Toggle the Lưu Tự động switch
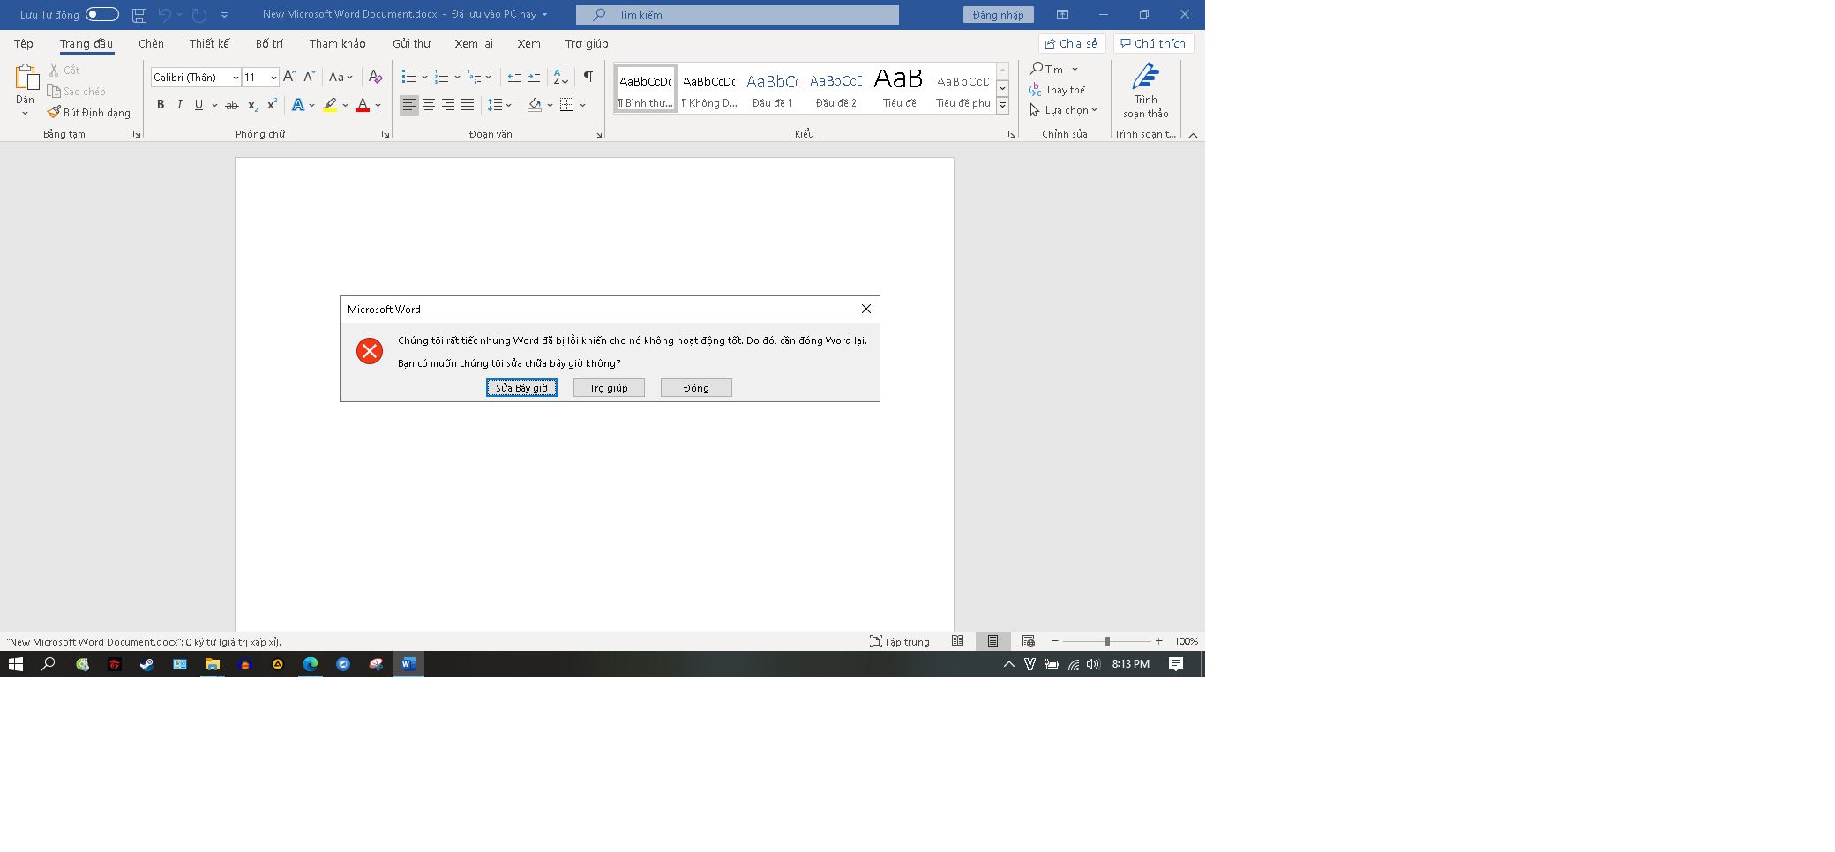 [x=102, y=14]
